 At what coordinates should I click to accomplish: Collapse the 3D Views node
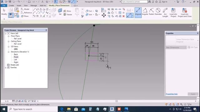click(x=8, y=47)
